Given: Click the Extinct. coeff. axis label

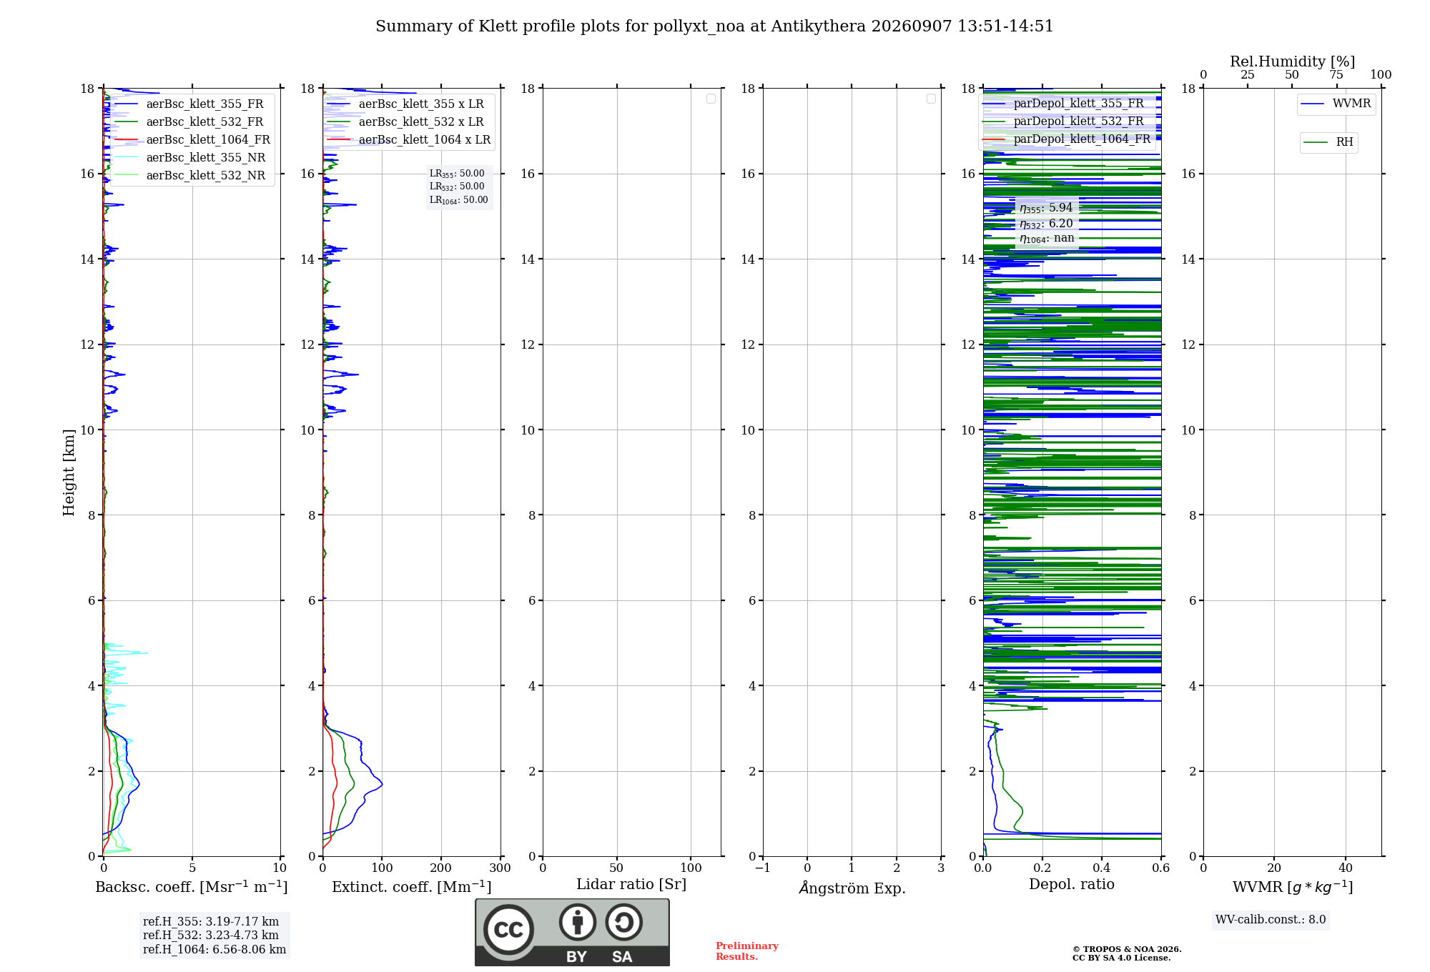Looking at the screenshot, I should tap(412, 887).
